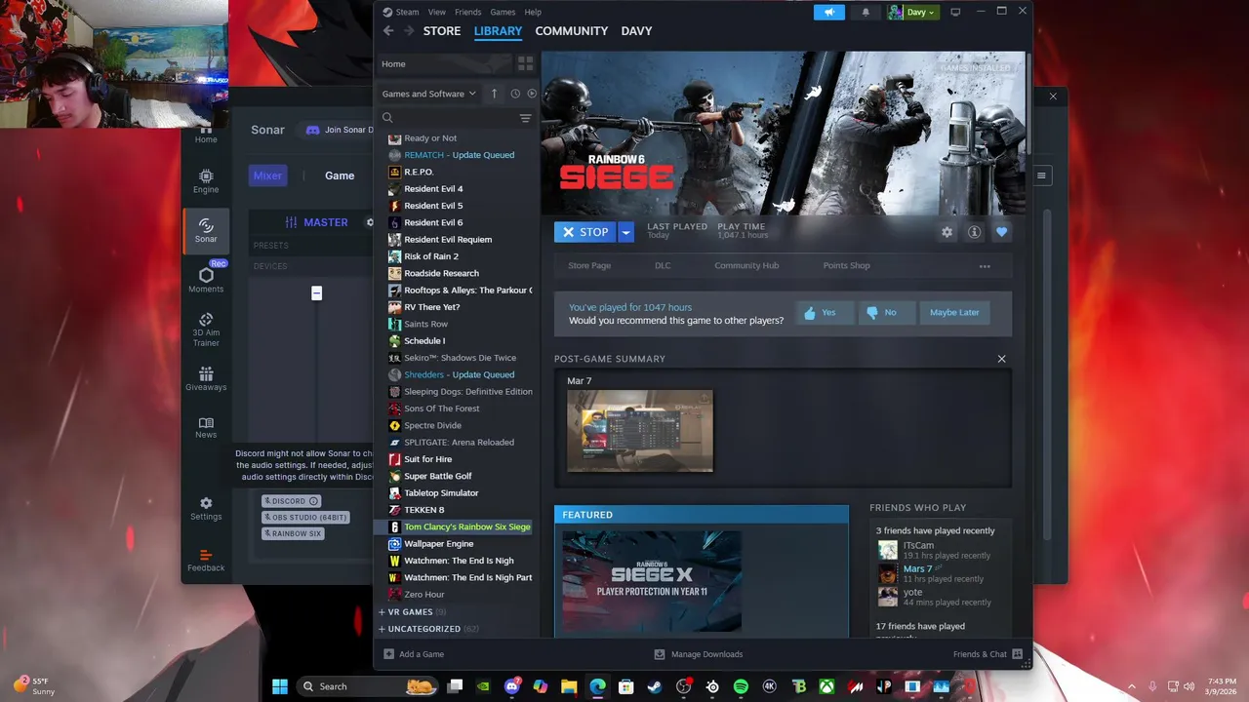Open the Siege X featured news image
The image size is (1249, 702).
[x=652, y=581]
